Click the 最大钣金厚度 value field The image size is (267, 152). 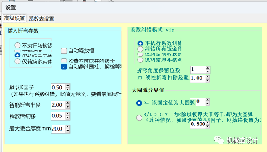[x=58, y=129]
